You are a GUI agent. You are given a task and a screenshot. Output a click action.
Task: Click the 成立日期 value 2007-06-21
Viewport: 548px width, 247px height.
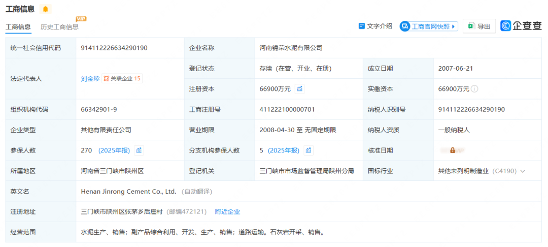click(455, 69)
